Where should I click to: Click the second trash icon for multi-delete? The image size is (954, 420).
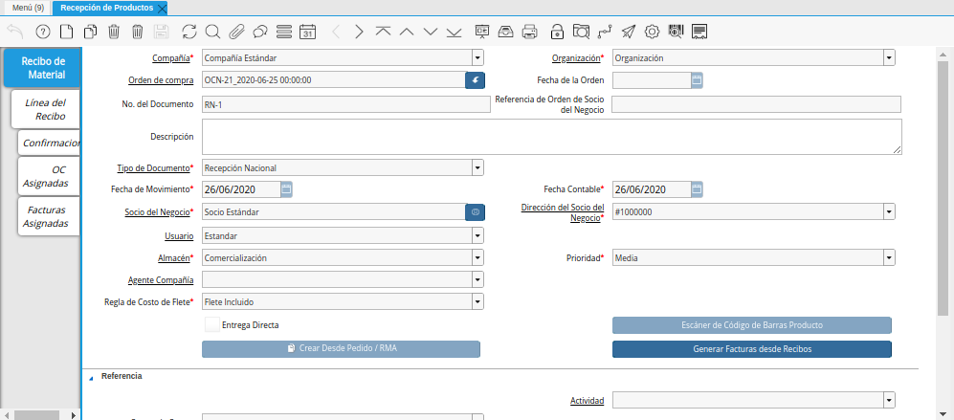138,32
